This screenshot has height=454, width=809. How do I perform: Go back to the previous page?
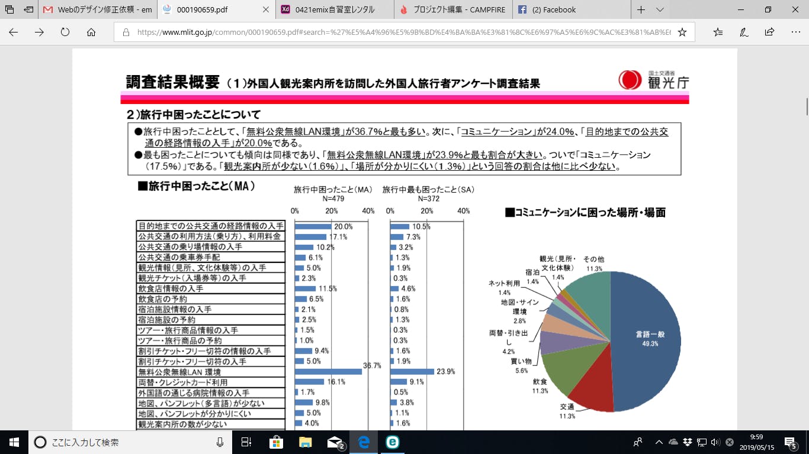tap(13, 32)
